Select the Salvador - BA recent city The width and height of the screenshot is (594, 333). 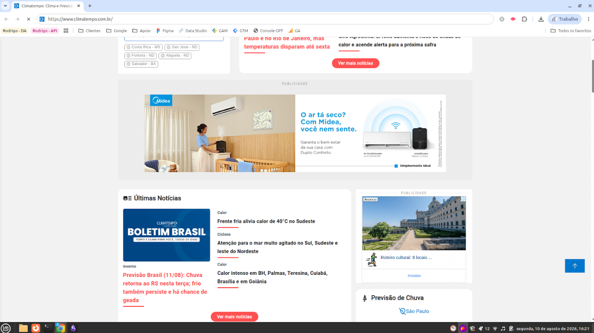(141, 64)
